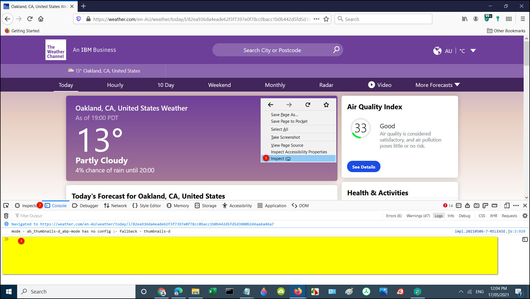
Task: Click the page vertical scrollbar thumb
Action: pyautogui.click(x=526, y=54)
